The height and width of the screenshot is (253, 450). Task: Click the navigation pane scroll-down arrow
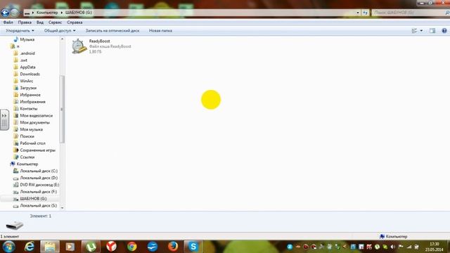[63, 208]
